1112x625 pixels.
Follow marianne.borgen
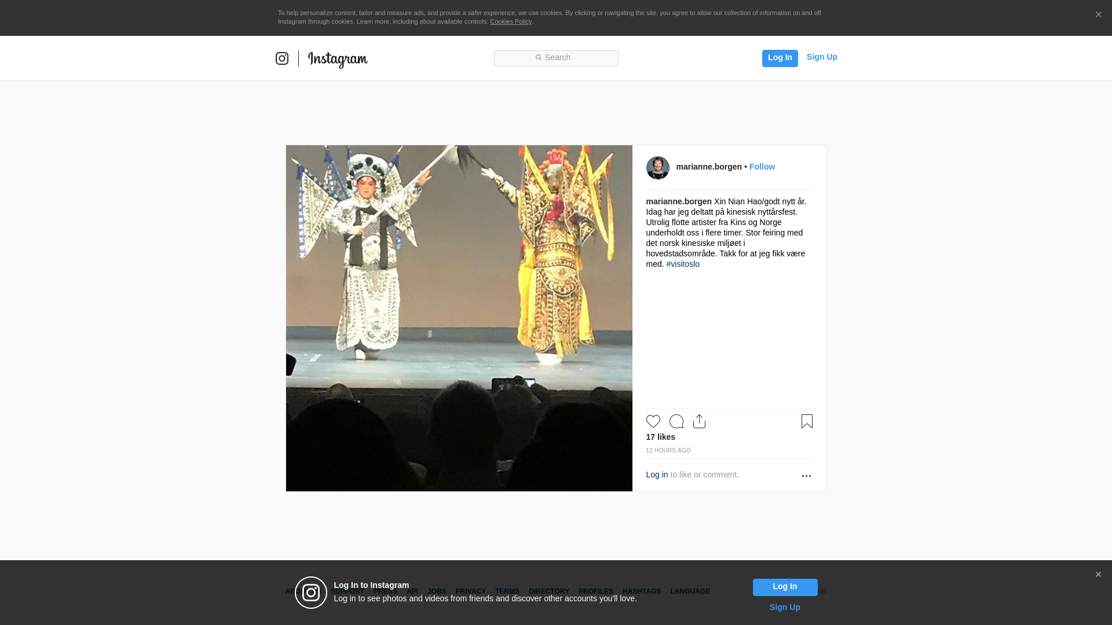(762, 167)
